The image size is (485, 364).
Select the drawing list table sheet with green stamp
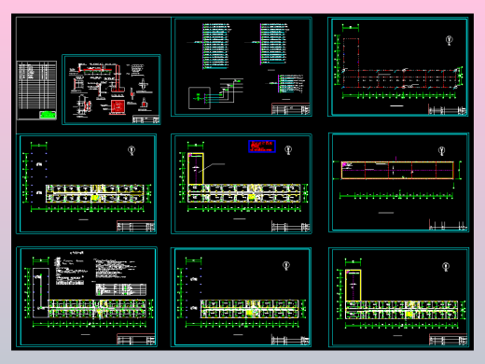tap(36, 91)
